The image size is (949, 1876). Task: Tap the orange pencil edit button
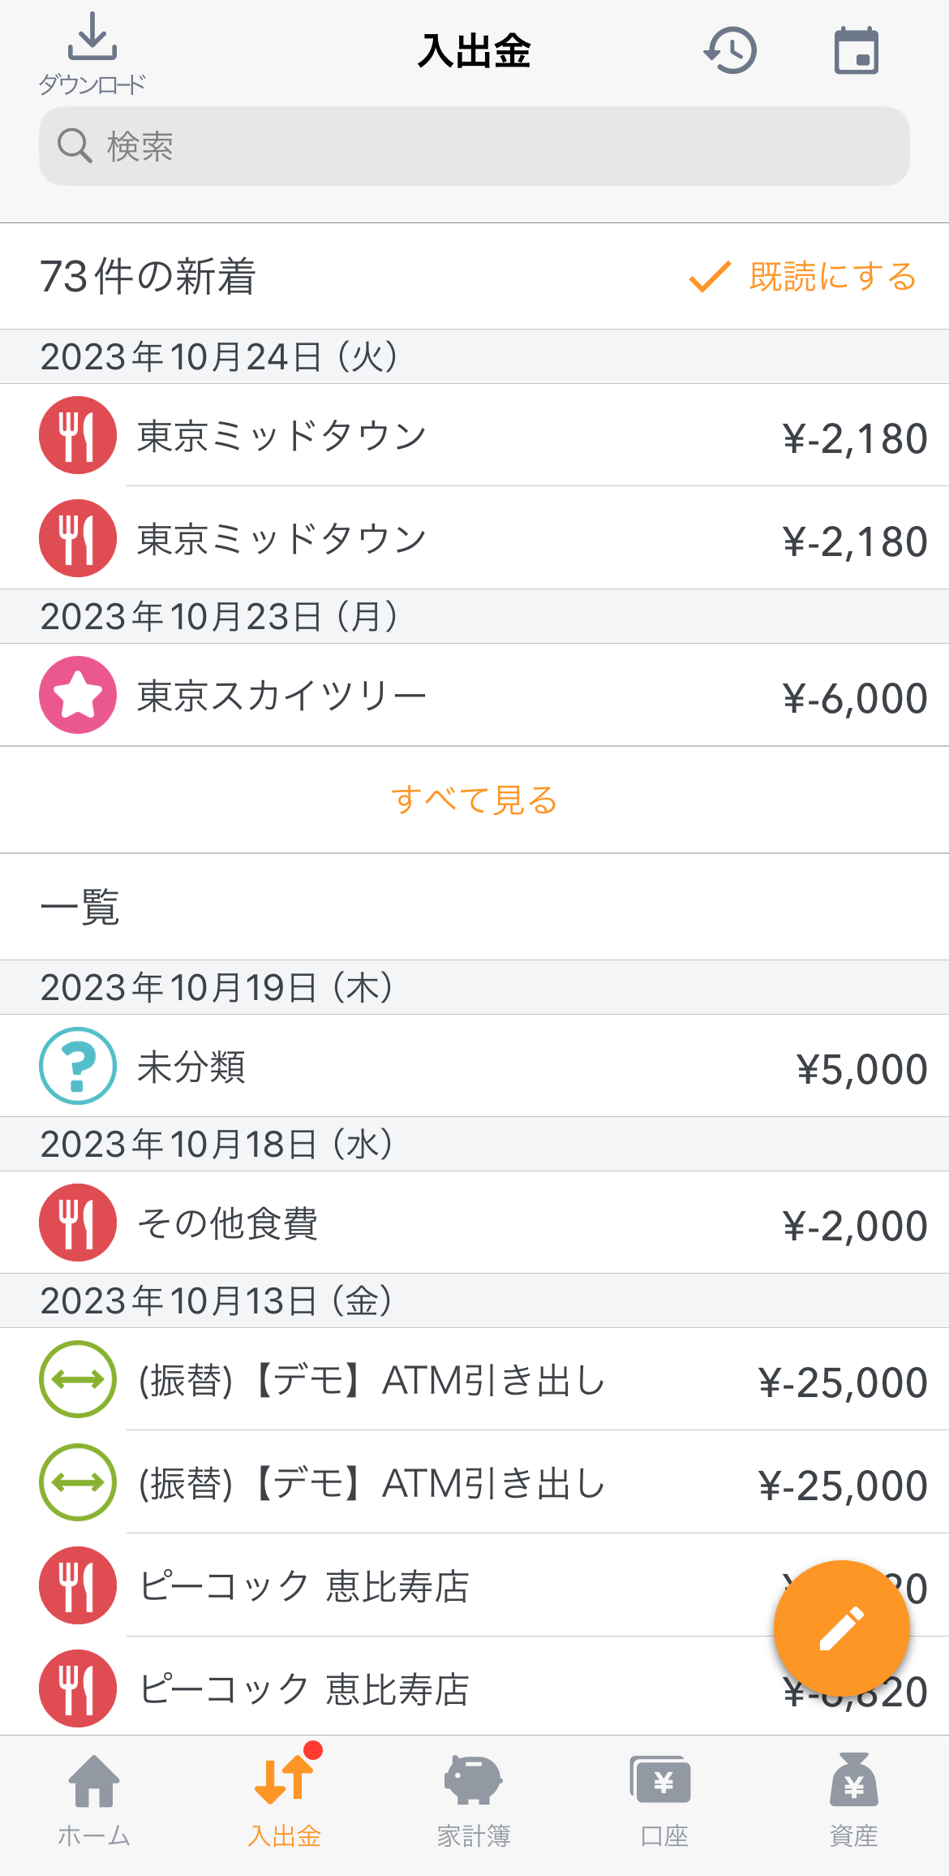tap(841, 1628)
